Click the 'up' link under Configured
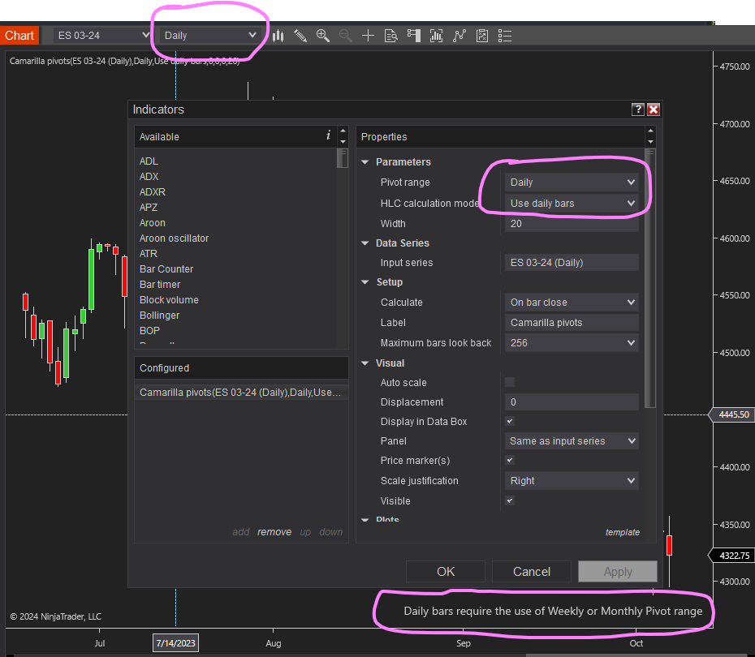 (x=305, y=532)
